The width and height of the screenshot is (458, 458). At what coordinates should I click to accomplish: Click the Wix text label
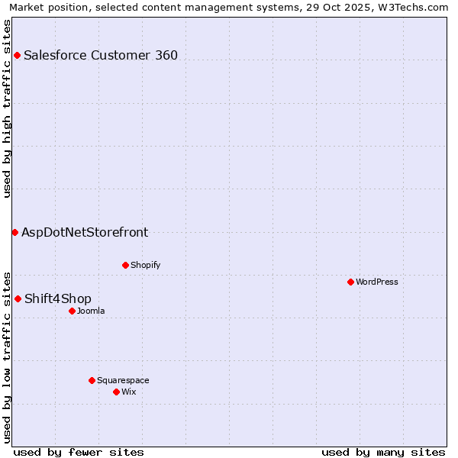[129, 392]
